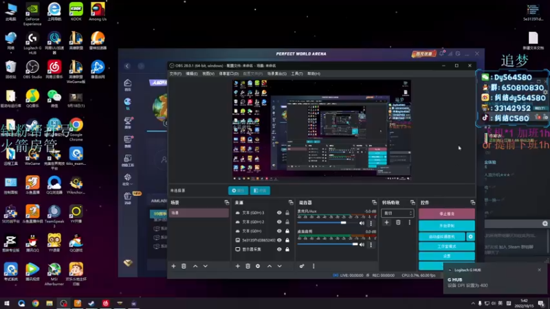Pop out the Controls dock panel

pyautogui.click(x=472, y=203)
